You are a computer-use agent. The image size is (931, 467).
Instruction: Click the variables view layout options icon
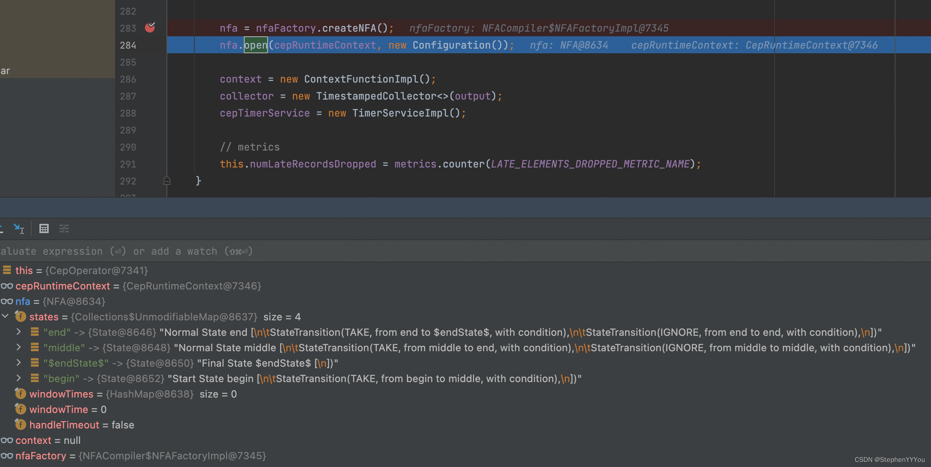[x=64, y=228]
